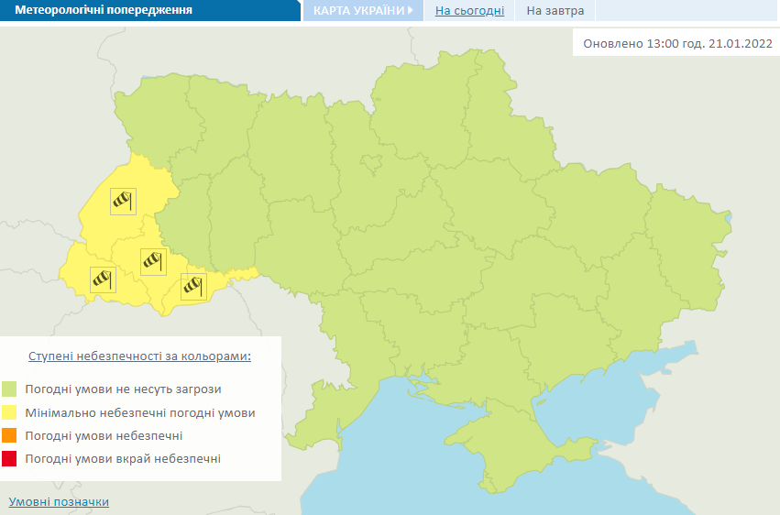Select the Luhansk region on the map

[689, 247]
